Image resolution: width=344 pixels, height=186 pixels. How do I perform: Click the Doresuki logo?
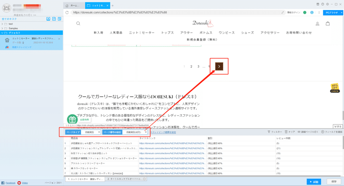(x=203, y=23)
